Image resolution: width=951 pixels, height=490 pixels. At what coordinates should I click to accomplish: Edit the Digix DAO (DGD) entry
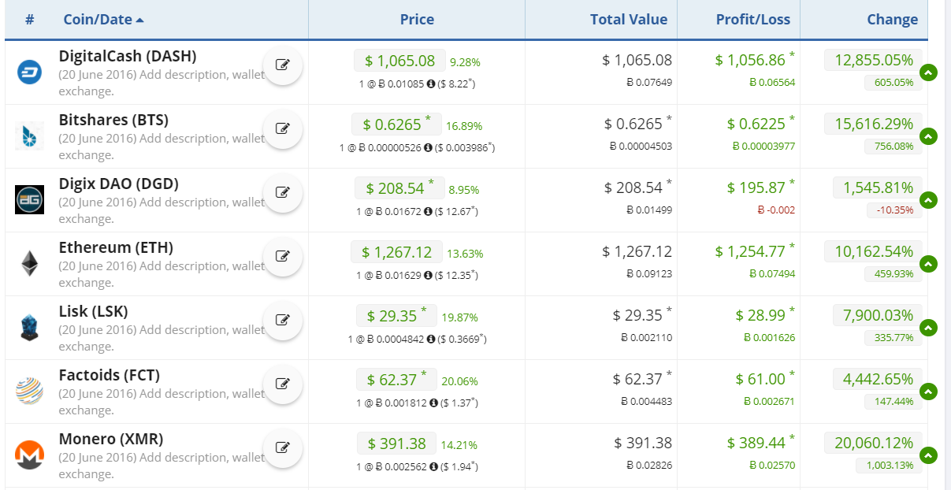coord(282,193)
